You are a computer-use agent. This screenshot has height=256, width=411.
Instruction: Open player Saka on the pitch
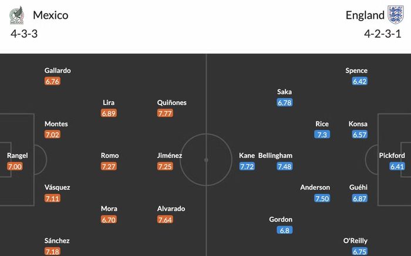pos(284,92)
